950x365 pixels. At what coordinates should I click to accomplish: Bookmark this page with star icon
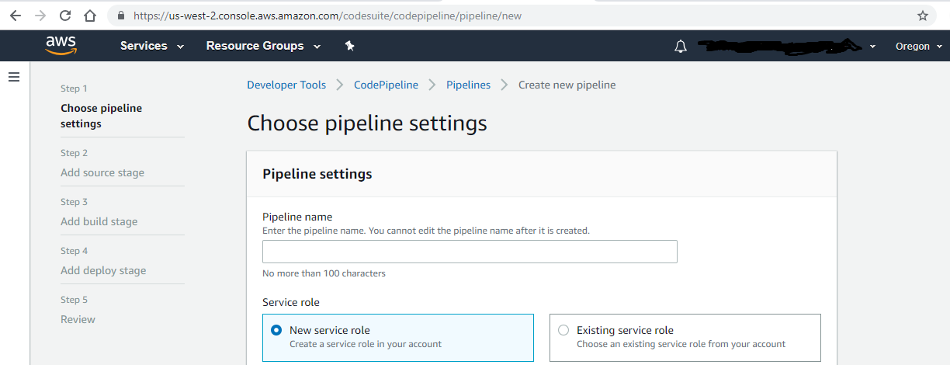tap(923, 16)
